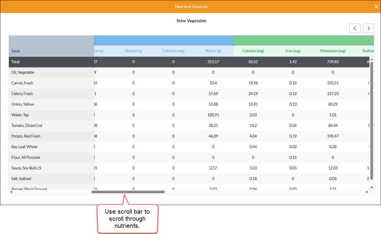Click the Water (g) column header

[x=213, y=51]
